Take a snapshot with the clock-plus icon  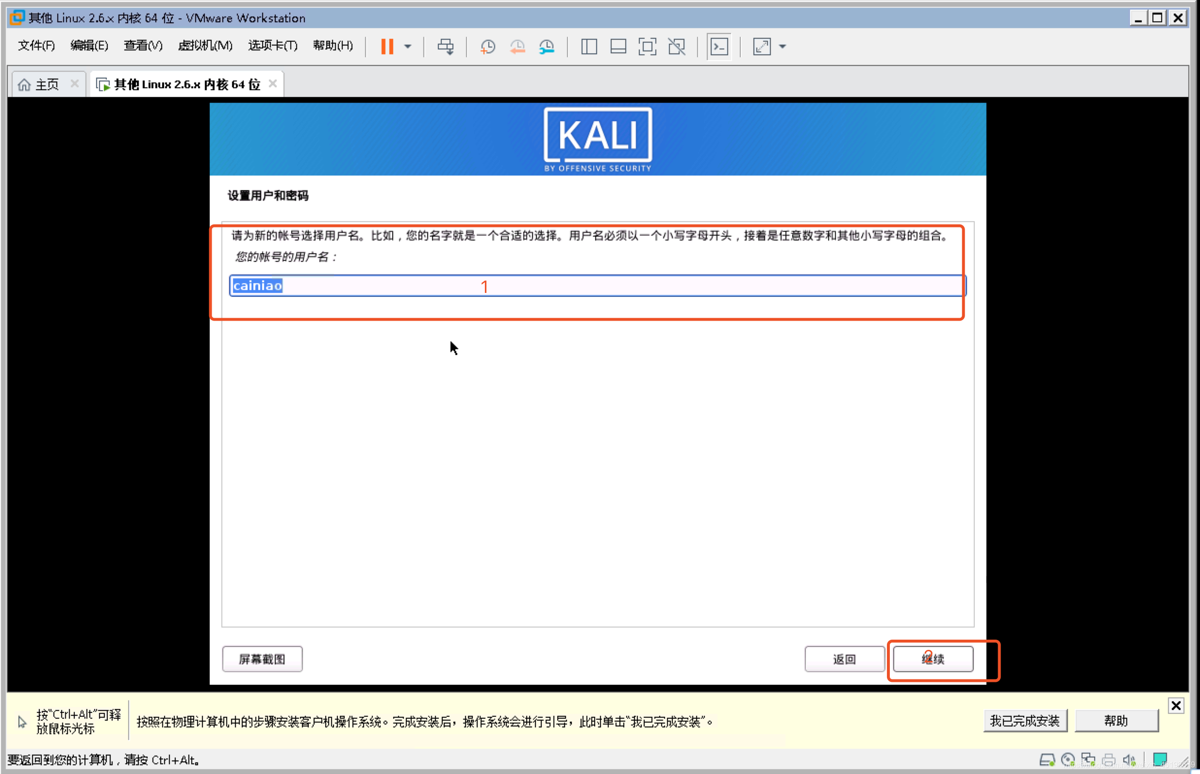tap(487, 47)
